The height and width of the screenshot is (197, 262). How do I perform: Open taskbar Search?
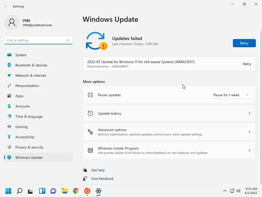pyautogui.click(x=19, y=191)
